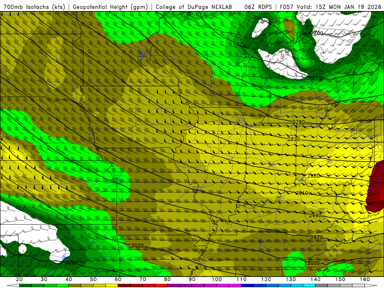Click the 2910 height contour label
This screenshot has width=384, height=288.
302,193
